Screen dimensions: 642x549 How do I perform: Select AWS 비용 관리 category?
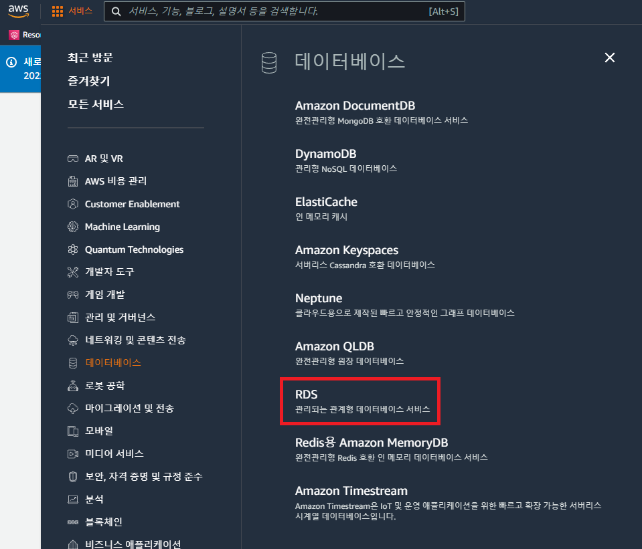click(116, 181)
